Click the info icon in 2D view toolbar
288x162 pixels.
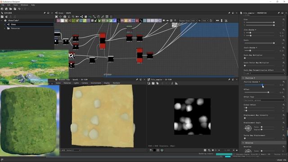coord(172,83)
